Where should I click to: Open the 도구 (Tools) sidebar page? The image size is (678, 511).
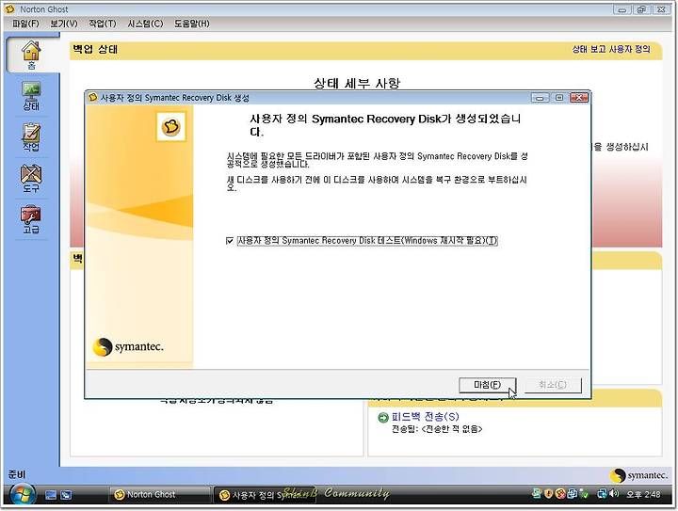(x=31, y=178)
